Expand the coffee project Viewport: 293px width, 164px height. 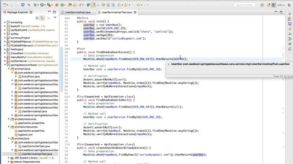[5, 34]
